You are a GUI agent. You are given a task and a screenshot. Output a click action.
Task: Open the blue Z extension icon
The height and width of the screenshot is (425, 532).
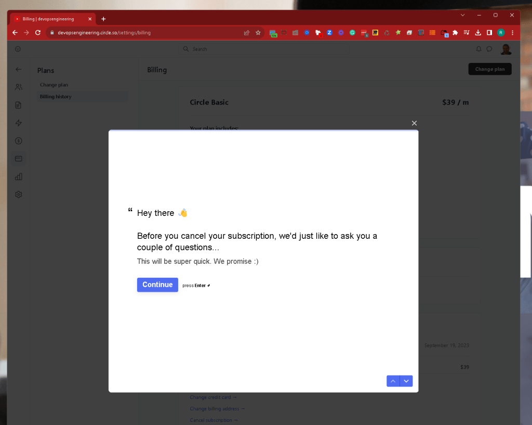click(329, 33)
